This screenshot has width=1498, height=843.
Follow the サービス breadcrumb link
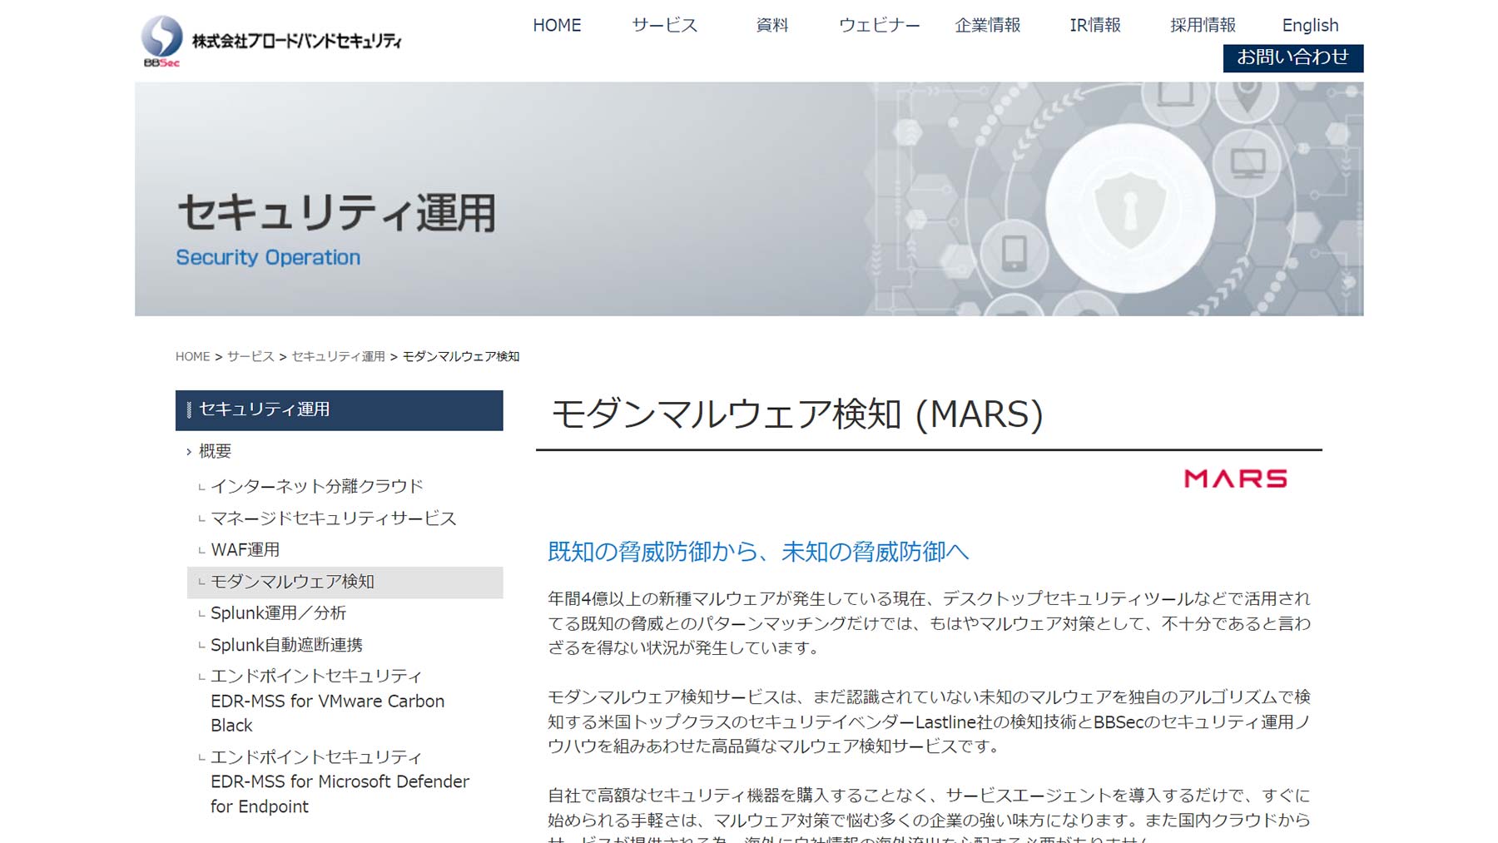[250, 356]
